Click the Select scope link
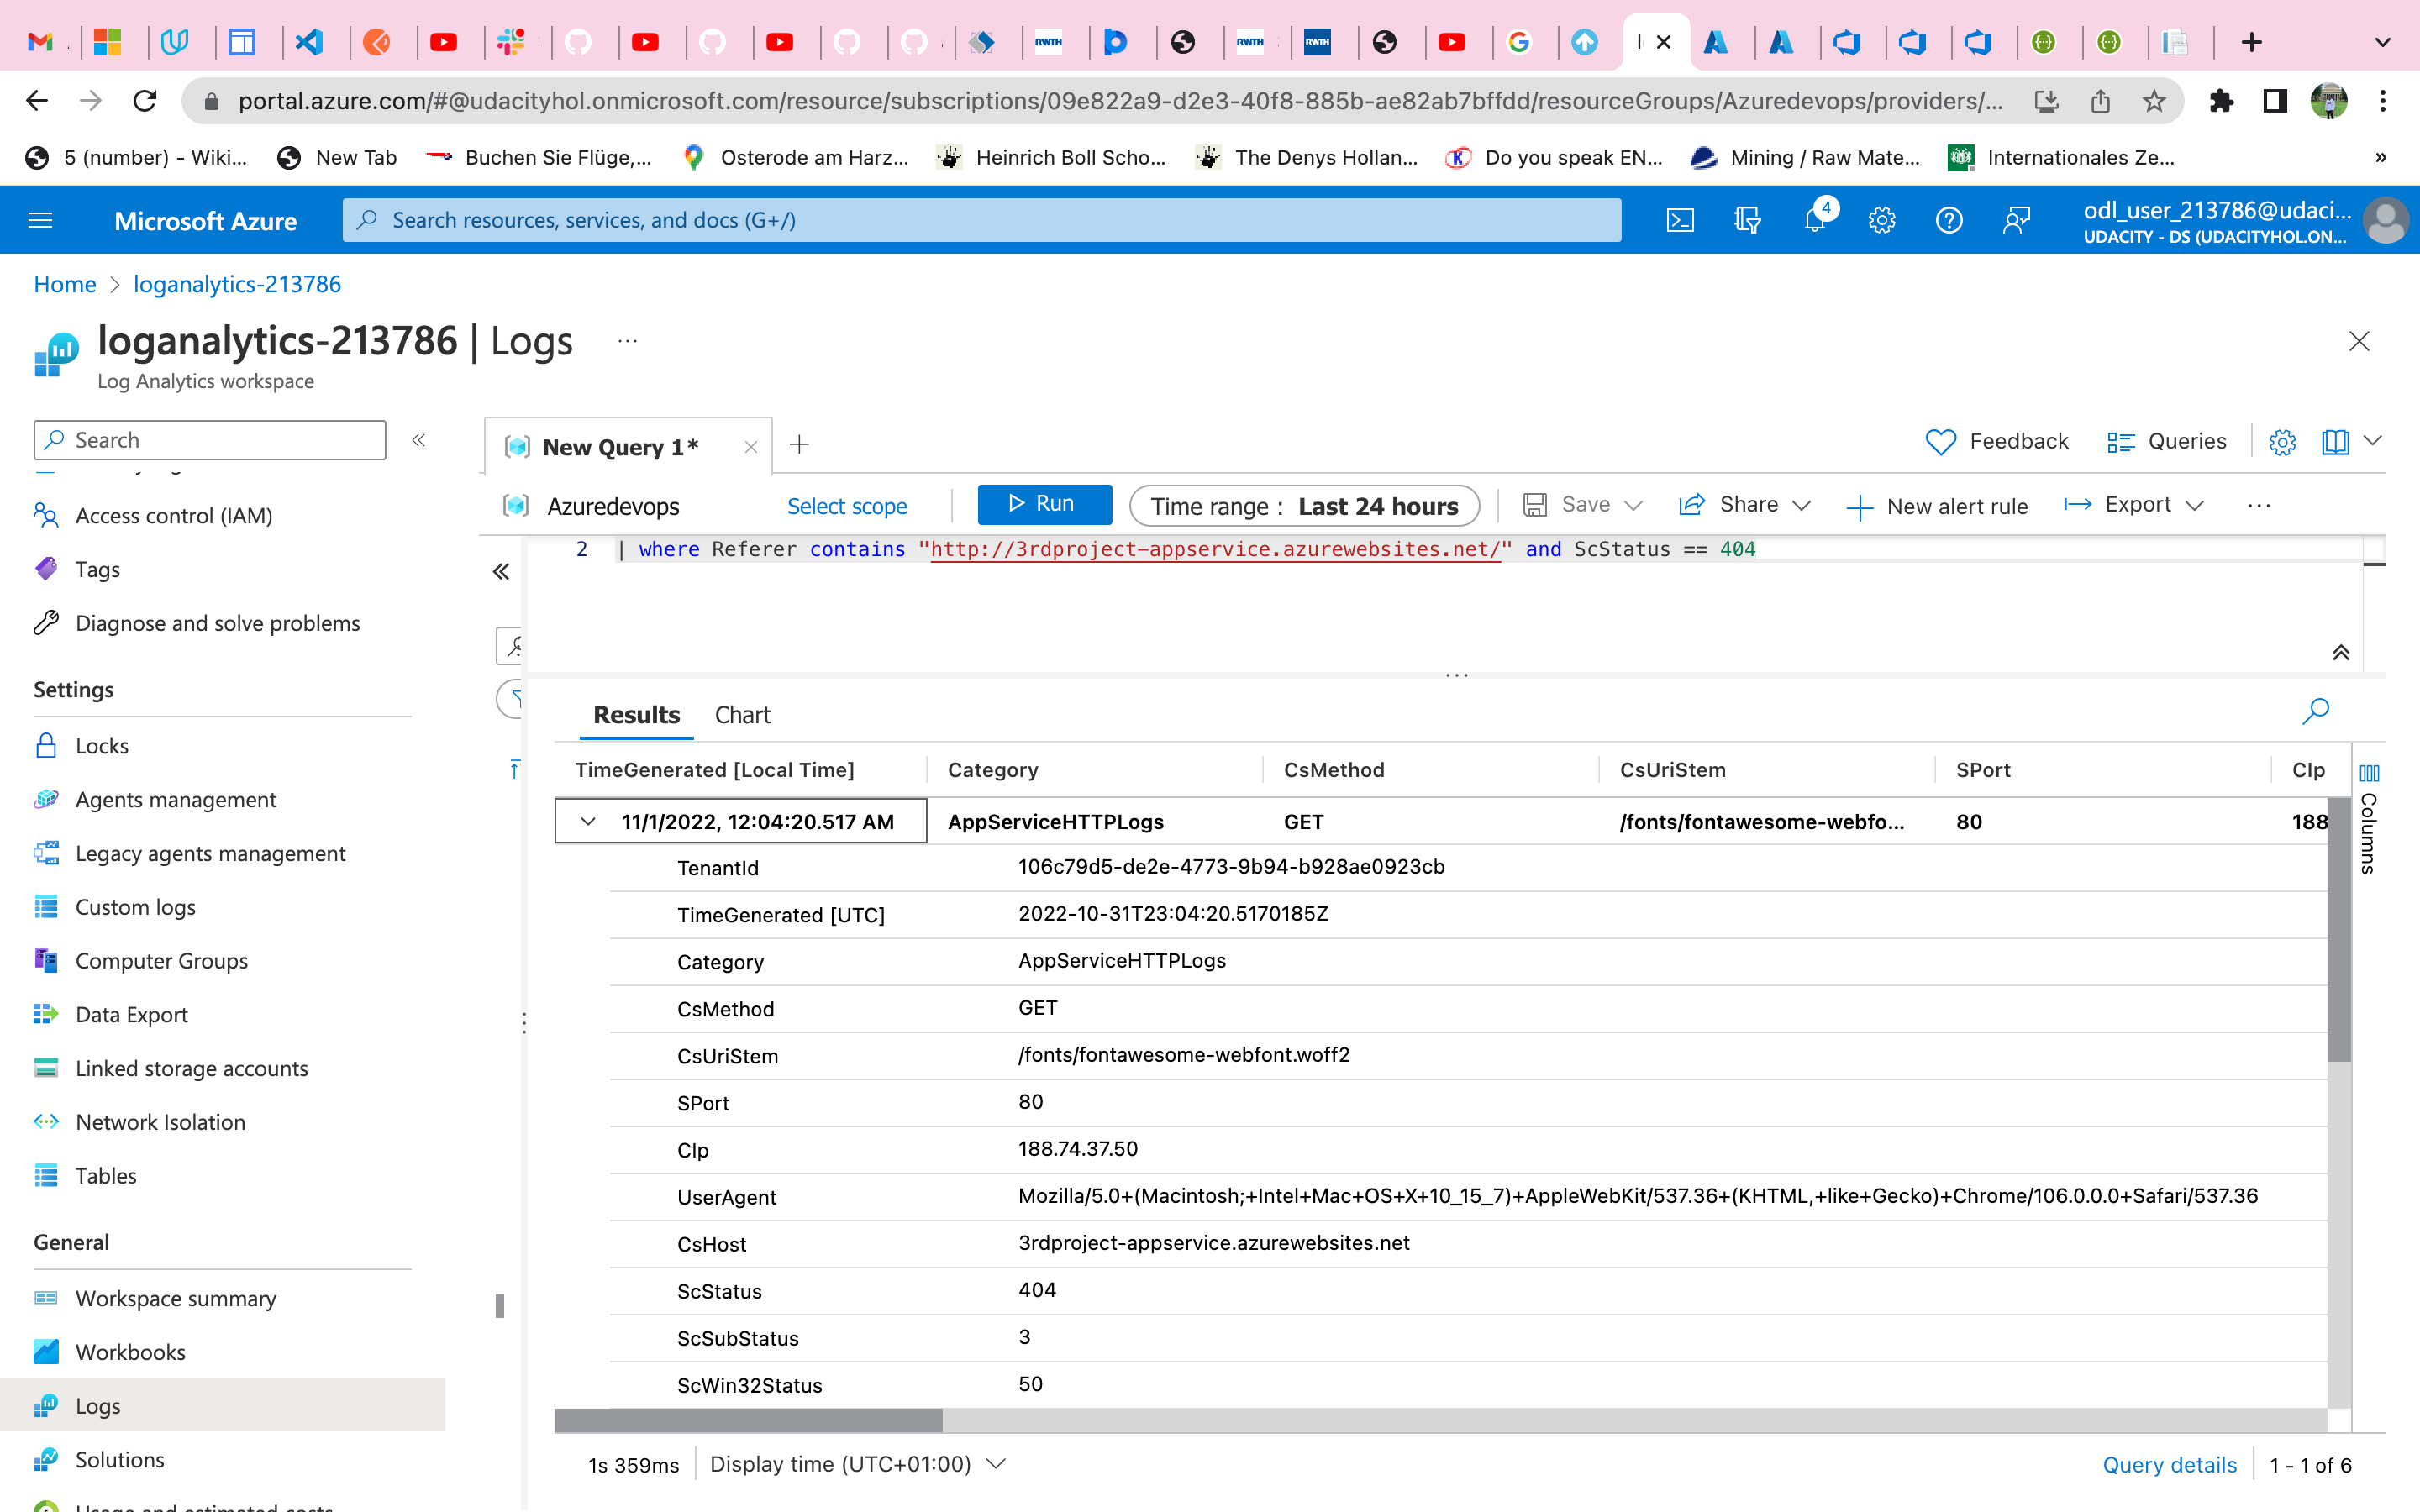This screenshot has width=2420, height=1512. click(846, 506)
